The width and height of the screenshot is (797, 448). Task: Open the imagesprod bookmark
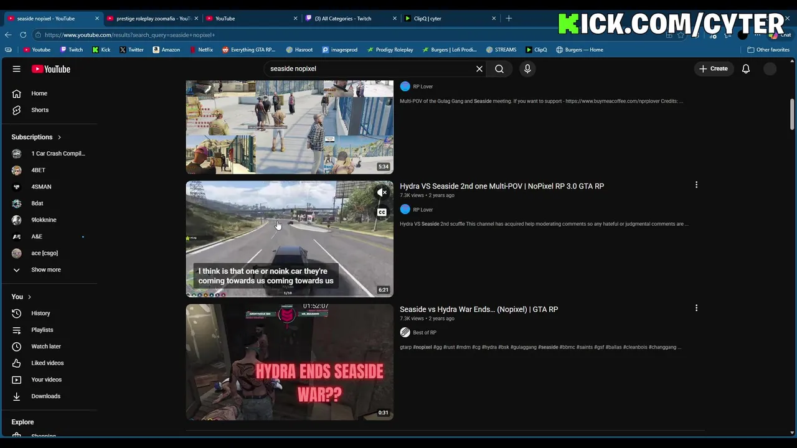tap(340, 50)
